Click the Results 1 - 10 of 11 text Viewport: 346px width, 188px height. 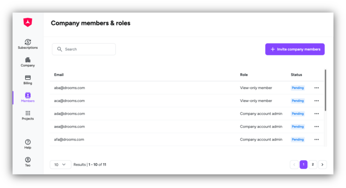click(x=90, y=164)
